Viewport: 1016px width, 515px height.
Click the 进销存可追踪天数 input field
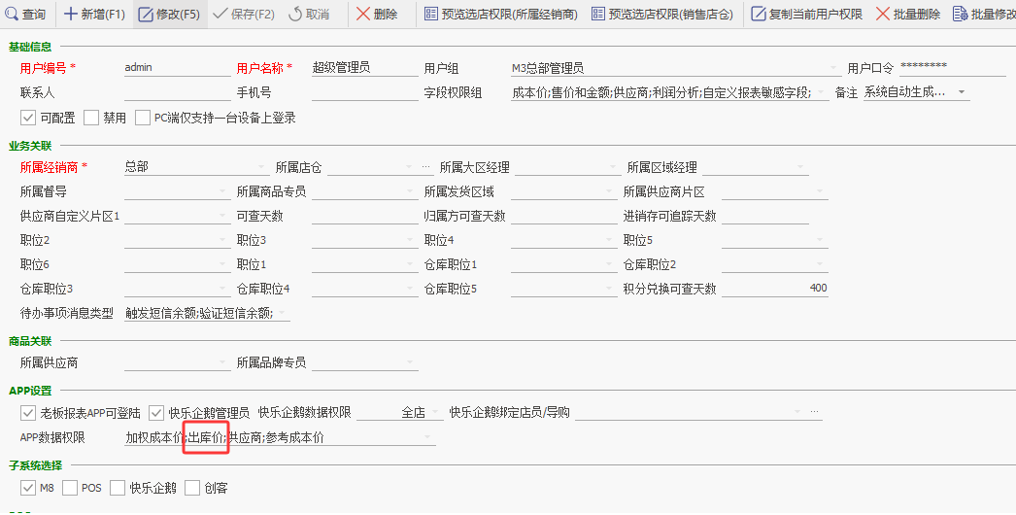tap(764, 216)
